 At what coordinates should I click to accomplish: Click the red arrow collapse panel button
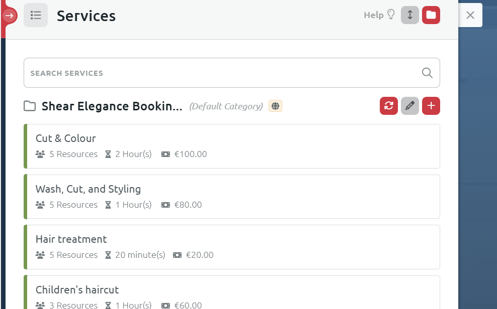click(9, 16)
